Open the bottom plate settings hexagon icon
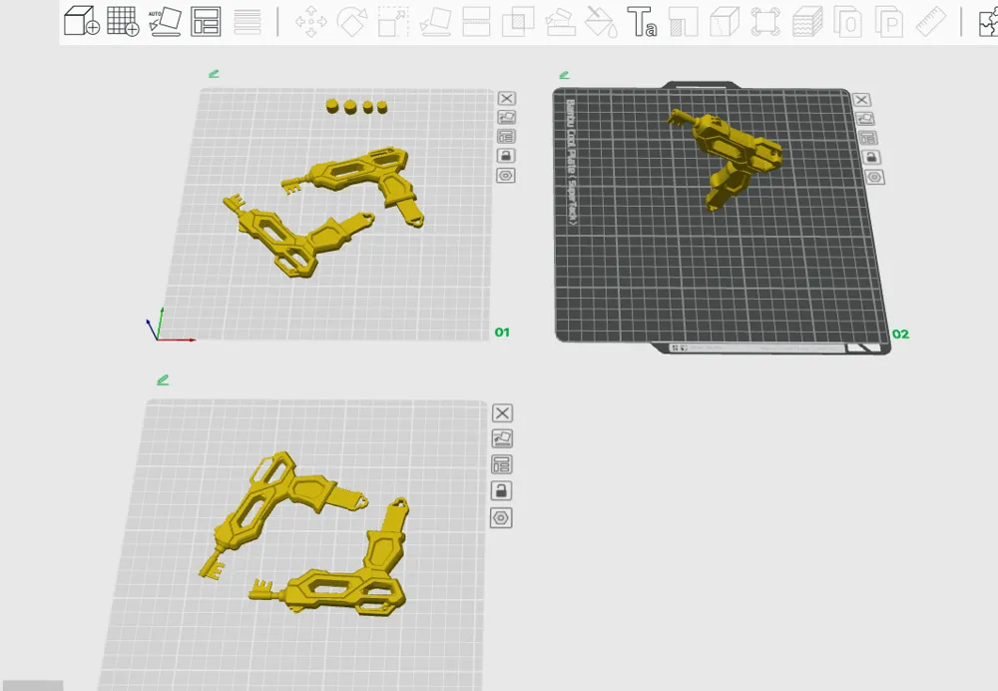The image size is (998, 691). tap(501, 518)
